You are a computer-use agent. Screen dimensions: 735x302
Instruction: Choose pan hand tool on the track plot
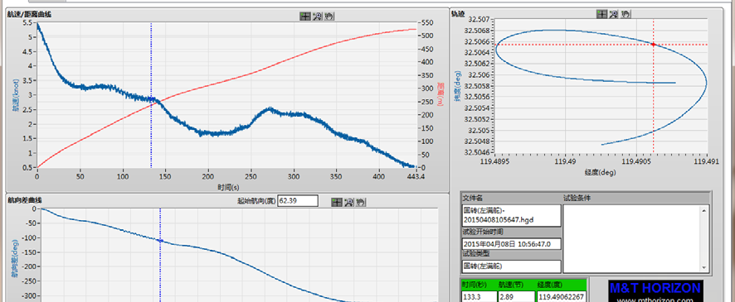(625, 14)
